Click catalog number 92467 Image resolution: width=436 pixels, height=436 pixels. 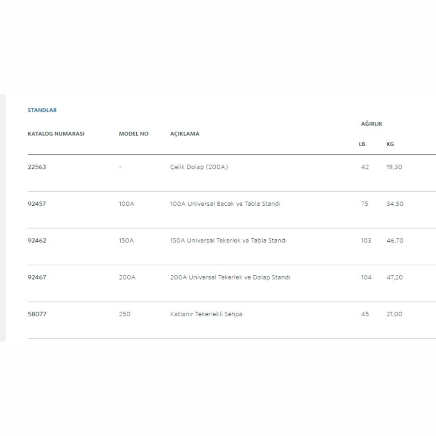37,277
